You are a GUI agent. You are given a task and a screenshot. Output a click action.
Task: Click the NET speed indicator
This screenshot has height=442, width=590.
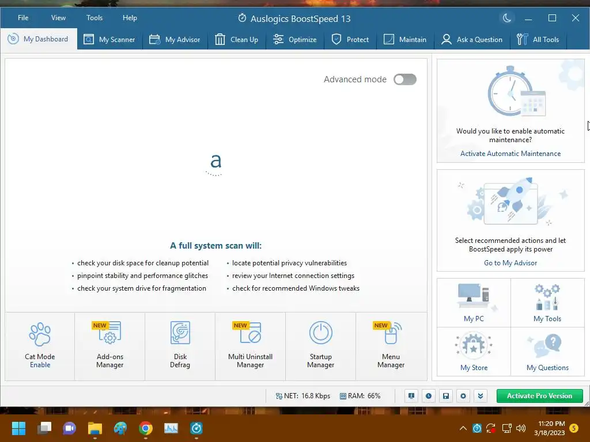[303, 396]
